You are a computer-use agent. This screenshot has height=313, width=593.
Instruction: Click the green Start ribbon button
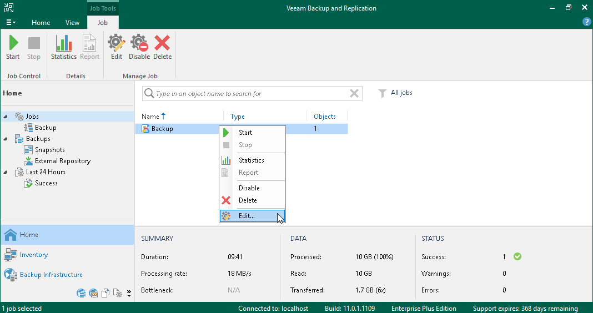pyautogui.click(x=13, y=47)
